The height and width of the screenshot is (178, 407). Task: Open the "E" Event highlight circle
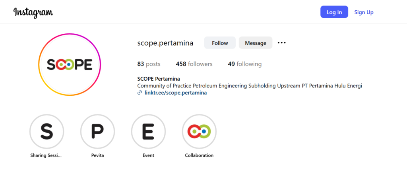coord(149,132)
